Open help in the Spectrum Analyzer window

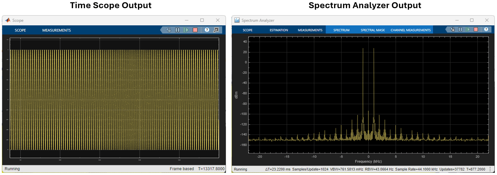point(486,29)
